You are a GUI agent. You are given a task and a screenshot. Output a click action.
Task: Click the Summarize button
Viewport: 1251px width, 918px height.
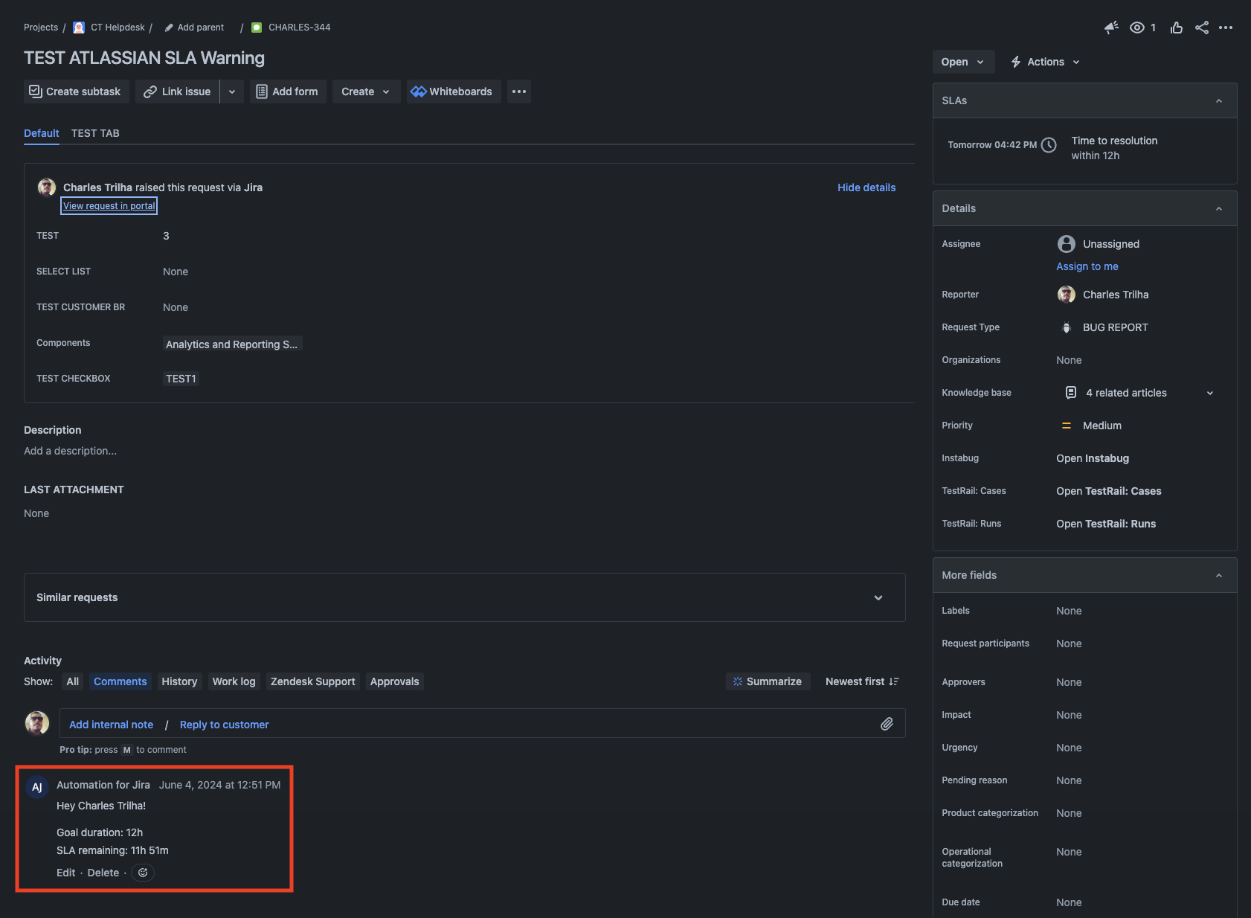click(x=768, y=681)
